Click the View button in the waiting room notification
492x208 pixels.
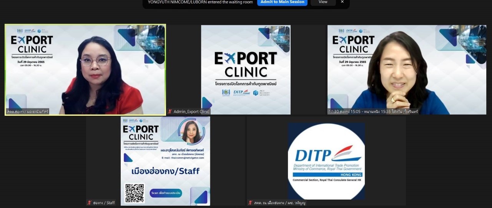coord(323,2)
